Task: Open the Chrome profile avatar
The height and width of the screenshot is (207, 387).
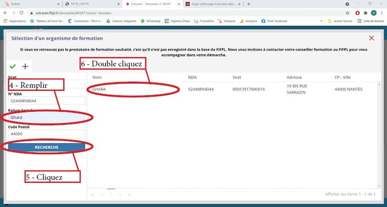Action: [x=374, y=13]
